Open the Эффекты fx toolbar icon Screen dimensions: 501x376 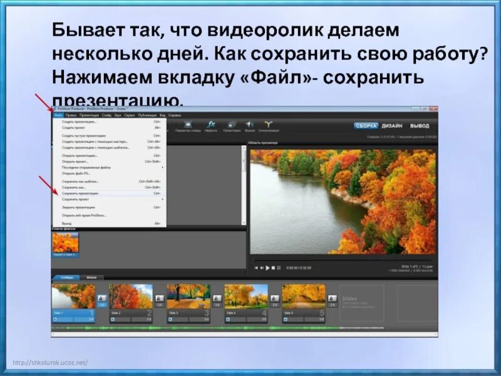[211, 127]
